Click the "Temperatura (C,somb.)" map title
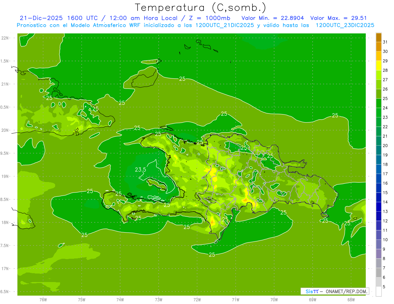Image resolution: width=394 pixels, height=304 pixels. click(201, 8)
